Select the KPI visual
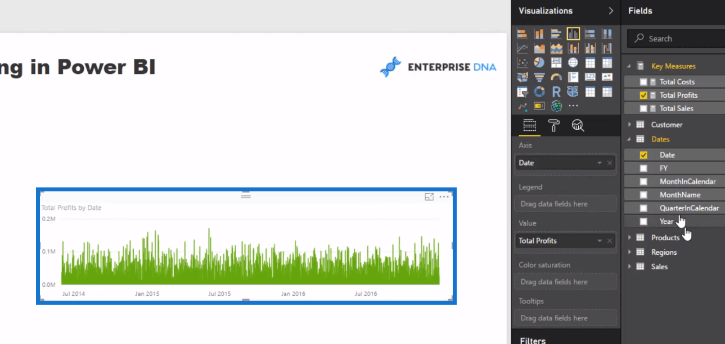 click(x=607, y=77)
